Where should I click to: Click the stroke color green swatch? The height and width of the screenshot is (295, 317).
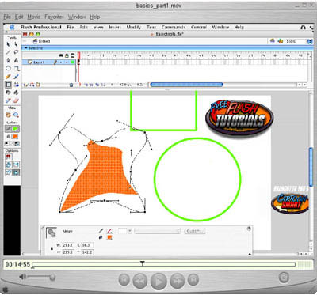(x=16, y=129)
